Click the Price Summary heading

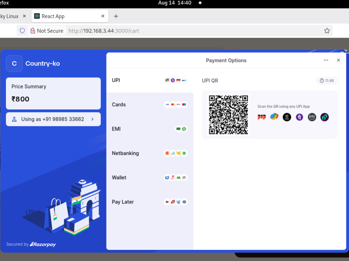coord(29,87)
